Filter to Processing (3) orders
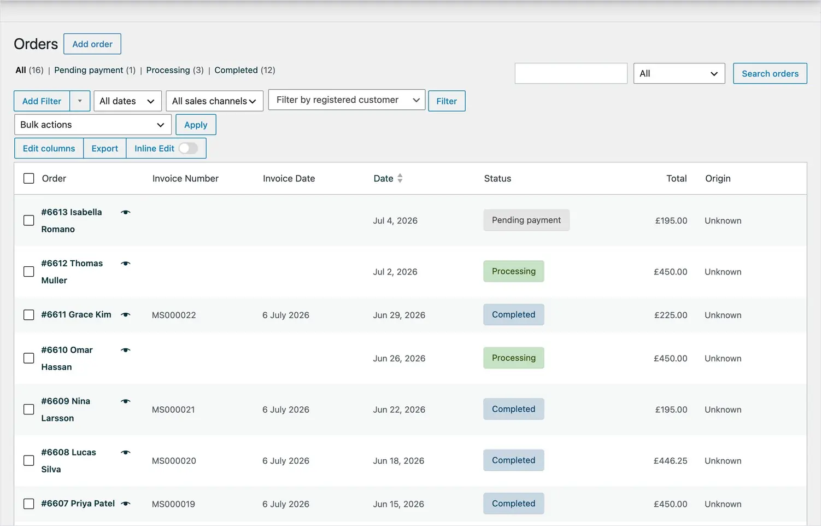Screen dimensions: 821x526 coord(175,70)
